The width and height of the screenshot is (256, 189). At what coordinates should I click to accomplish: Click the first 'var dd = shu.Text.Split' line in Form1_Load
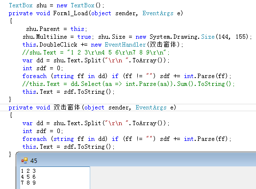pyautogui.click(x=96, y=60)
